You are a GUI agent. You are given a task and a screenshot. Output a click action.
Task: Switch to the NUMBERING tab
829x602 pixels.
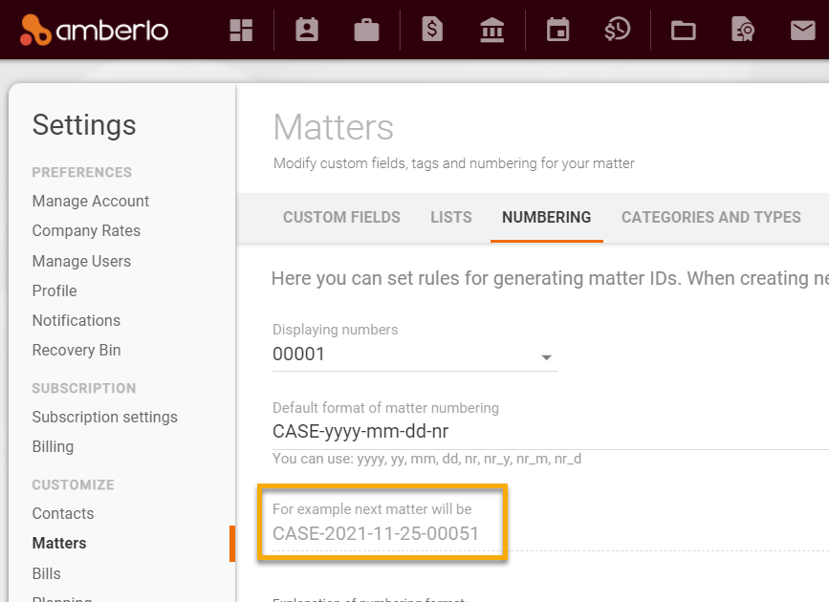tap(546, 217)
